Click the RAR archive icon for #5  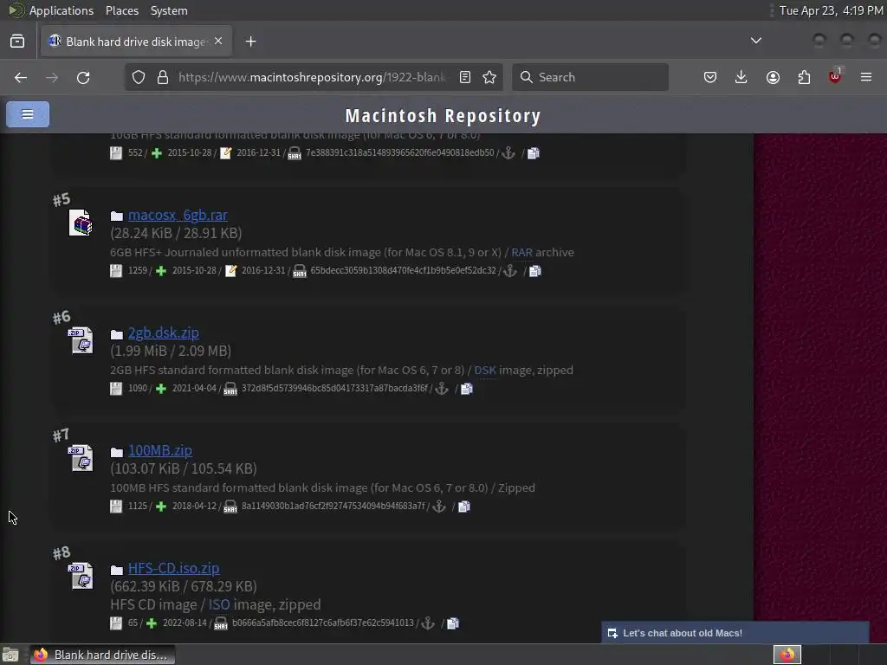coord(81,223)
